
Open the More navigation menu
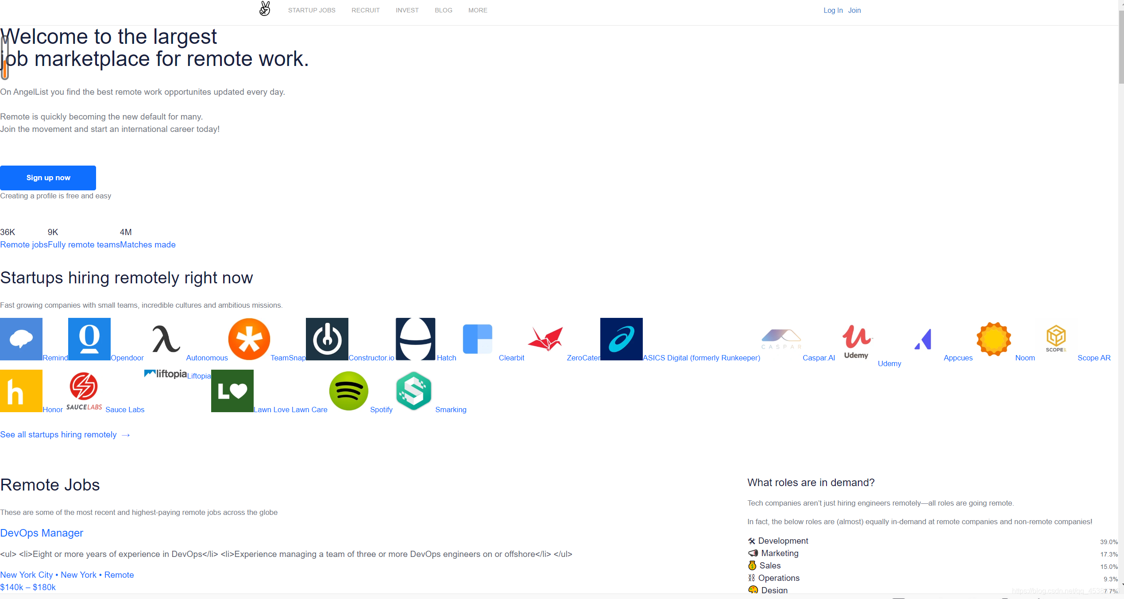click(x=478, y=10)
